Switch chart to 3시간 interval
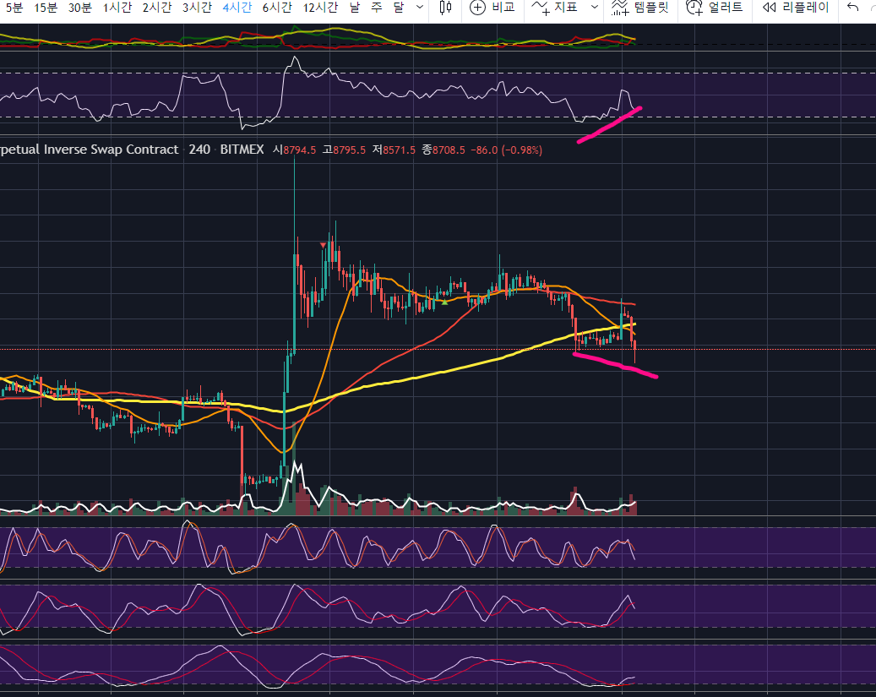876x697 pixels. [197, 8]
